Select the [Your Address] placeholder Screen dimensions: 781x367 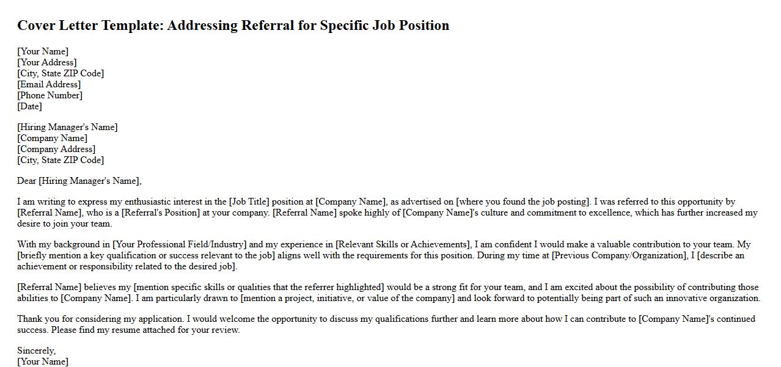click(47, 62)
